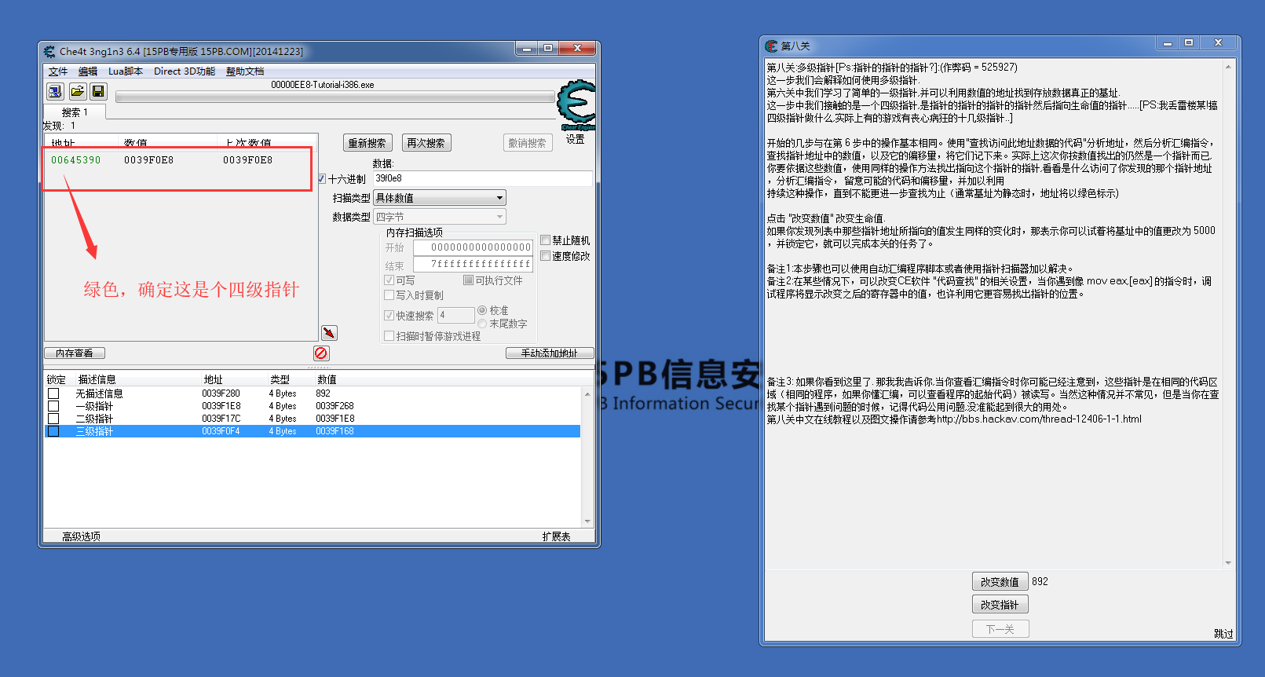Click the 跳过 link in the tutorial
The width and height of the screenshot is (1265, 677).
[1223, 634]
